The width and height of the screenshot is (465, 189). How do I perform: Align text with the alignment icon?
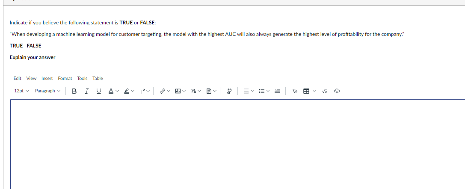pos(246,91)
